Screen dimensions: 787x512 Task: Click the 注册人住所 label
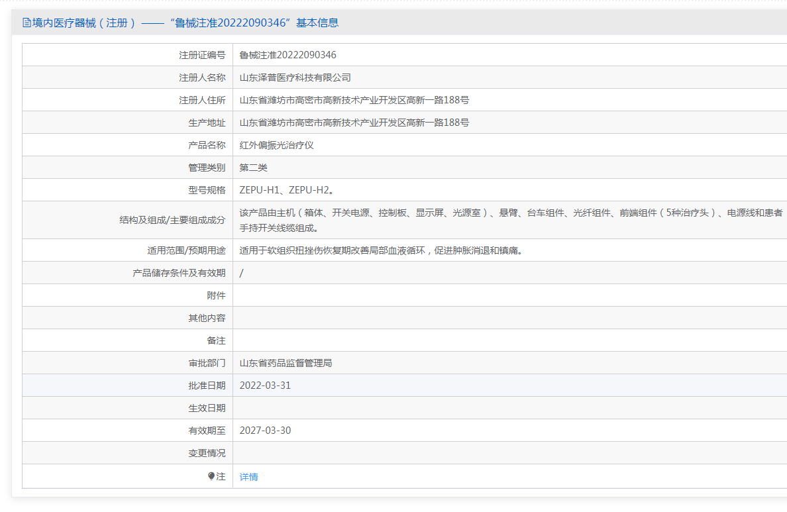tap(202, 101)
